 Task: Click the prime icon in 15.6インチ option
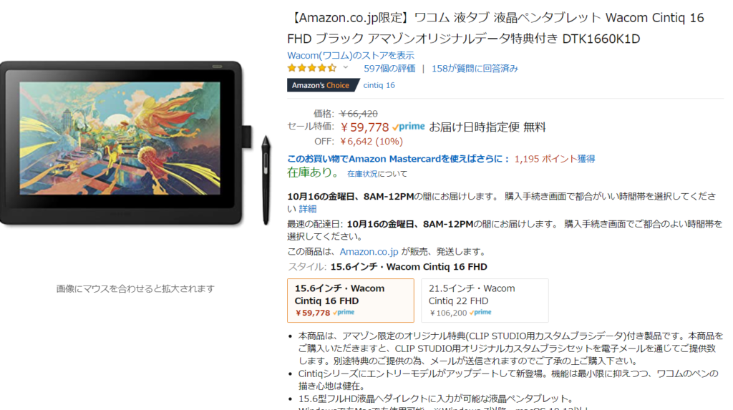344,312
